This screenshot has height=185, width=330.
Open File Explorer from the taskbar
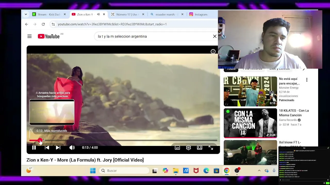point(176,171)
